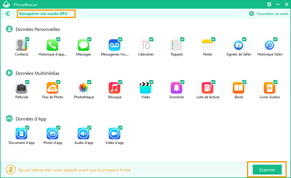Toggle the Historique Safari checkbox
The height and width of the screenshot is (178, 291).
[275, 39]
